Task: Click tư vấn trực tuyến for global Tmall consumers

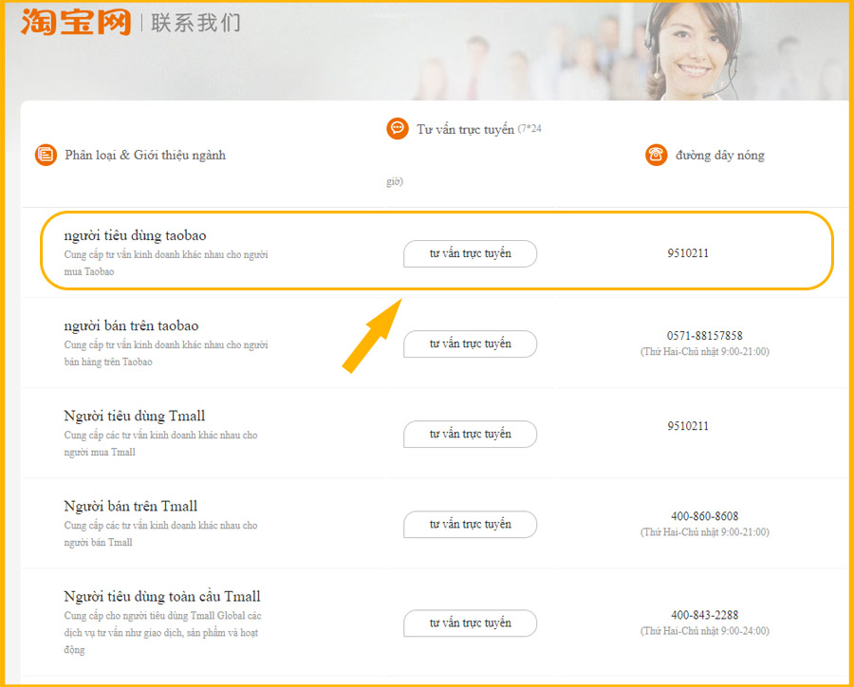Action: (x=470, y=623)
